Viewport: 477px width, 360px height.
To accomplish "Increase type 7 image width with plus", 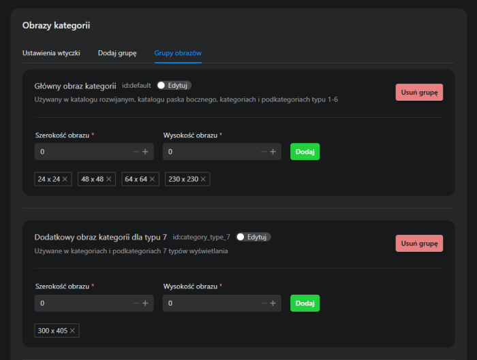I will pyautogui.click(x=145, y=303).
